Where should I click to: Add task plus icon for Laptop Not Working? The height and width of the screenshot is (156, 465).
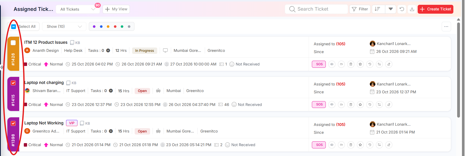click(x=111, y=131)
